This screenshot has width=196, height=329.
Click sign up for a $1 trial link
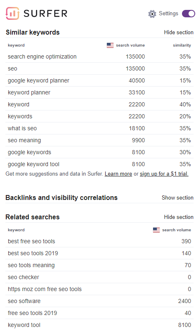coord(164,174)
